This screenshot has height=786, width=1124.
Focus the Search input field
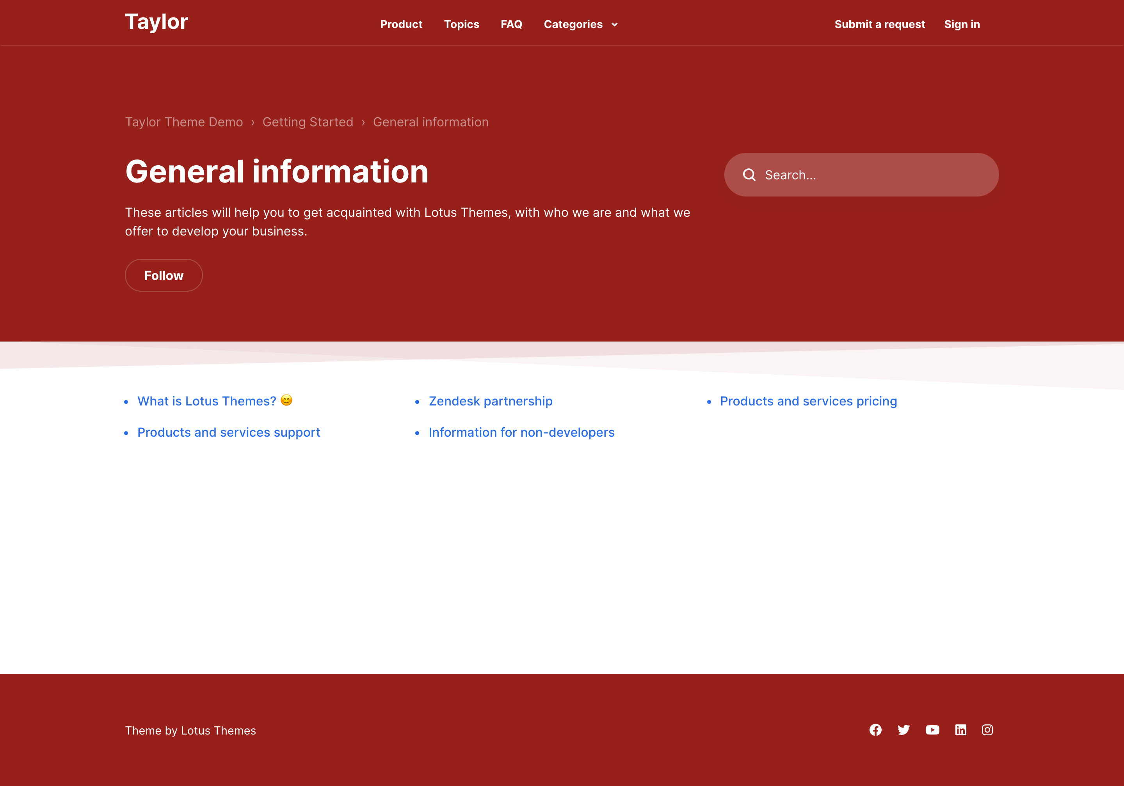pyautogui.click(x=871, y=175)
